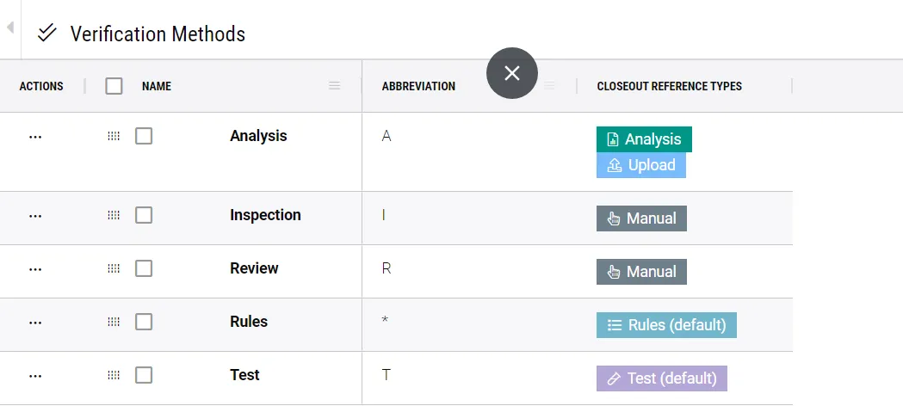The height and width of the screenshot is (406, 903).
Task: Open the Name column menu icon
Action: click(335, 86)
